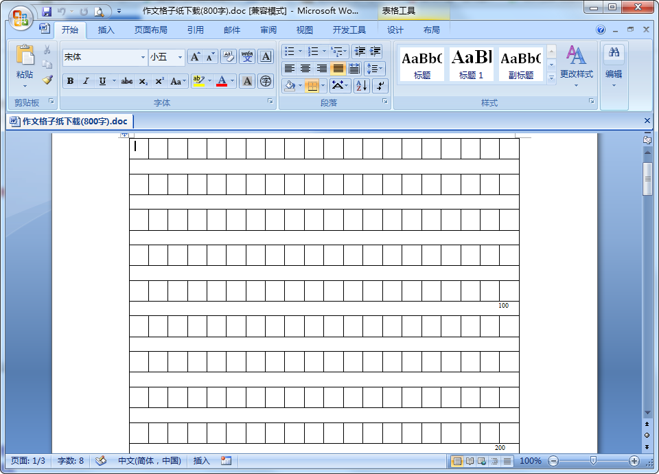Click the subscript icon
This screenshot has height=474, width=659.
point(142,81)
